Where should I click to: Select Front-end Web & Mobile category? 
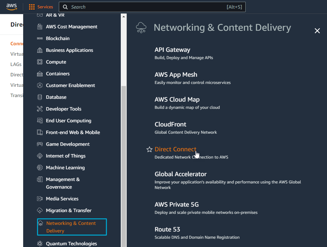coord(73,132)
